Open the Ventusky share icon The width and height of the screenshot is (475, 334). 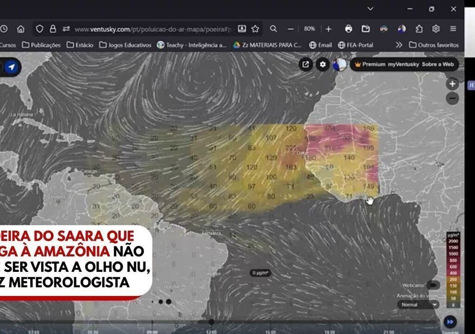pos(306,64)
